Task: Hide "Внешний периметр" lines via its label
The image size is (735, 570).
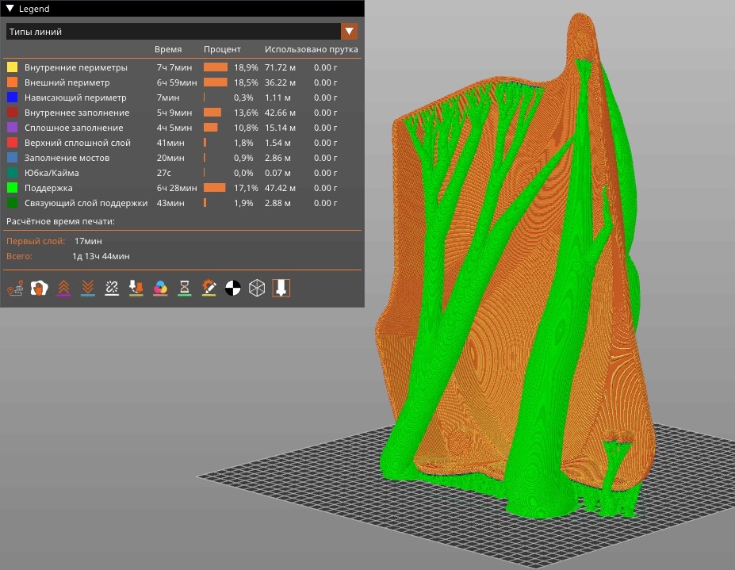Action: pyautogui.click(x=67, y=82)
